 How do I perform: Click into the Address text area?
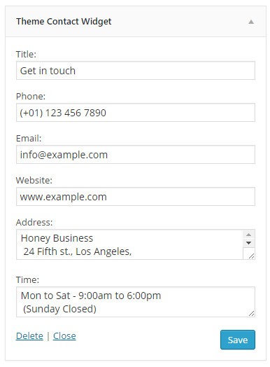[x=129, y=244]
